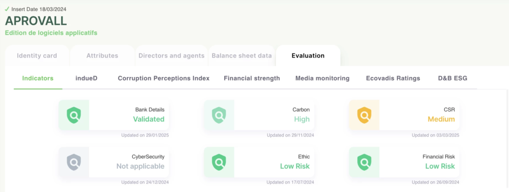509x192 pixels.
Task: Open the Directors and agents tab
Action: [171, 56]
